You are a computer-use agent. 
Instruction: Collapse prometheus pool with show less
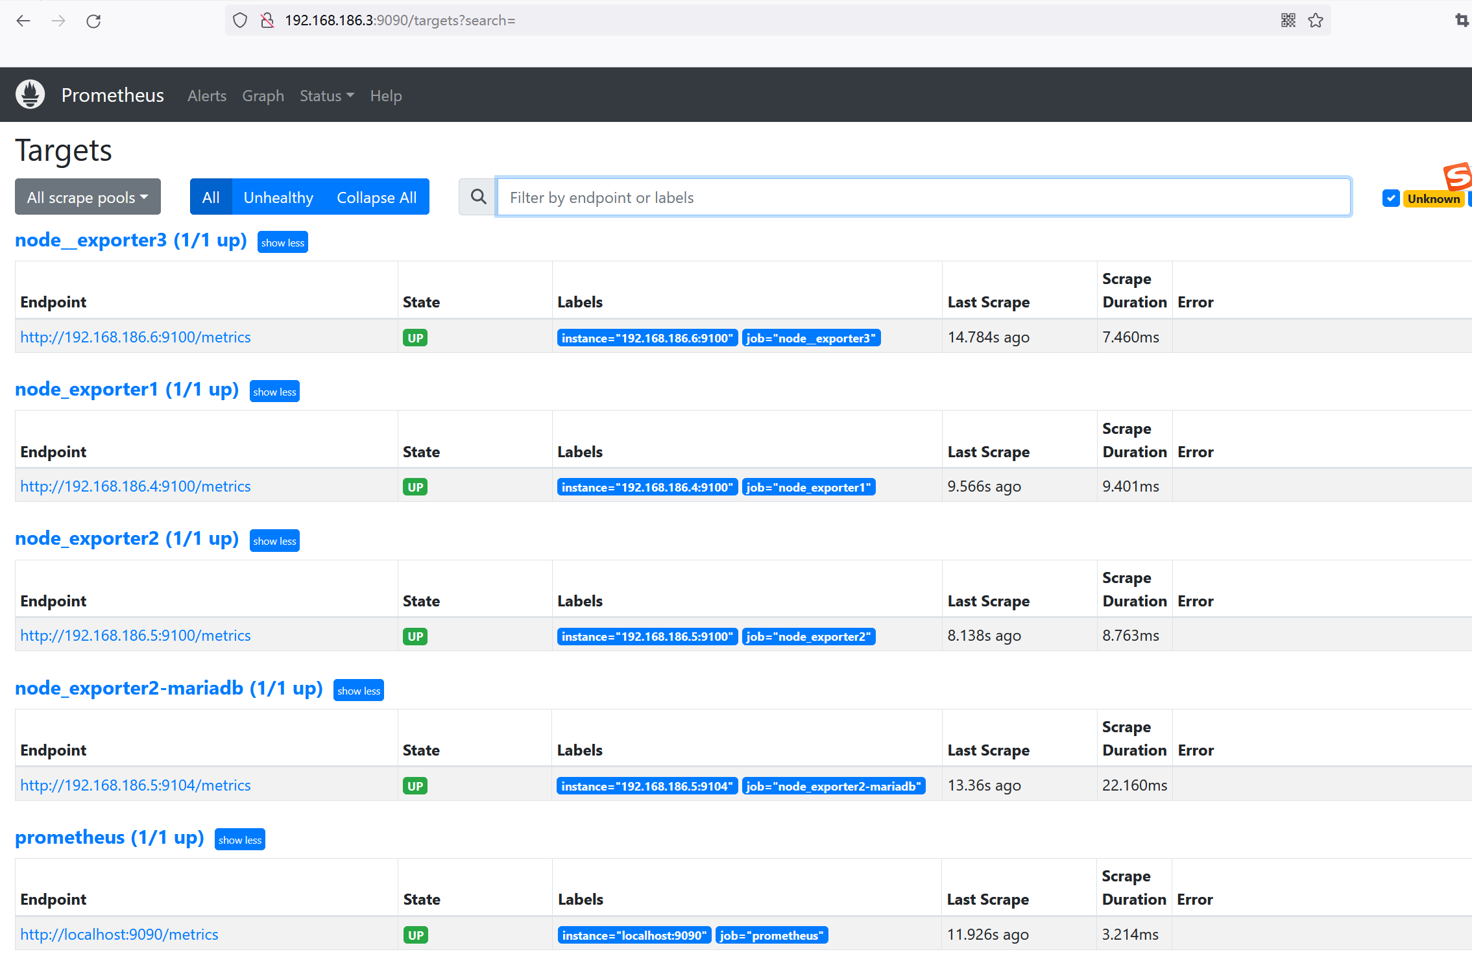click(x=239, y=840)
